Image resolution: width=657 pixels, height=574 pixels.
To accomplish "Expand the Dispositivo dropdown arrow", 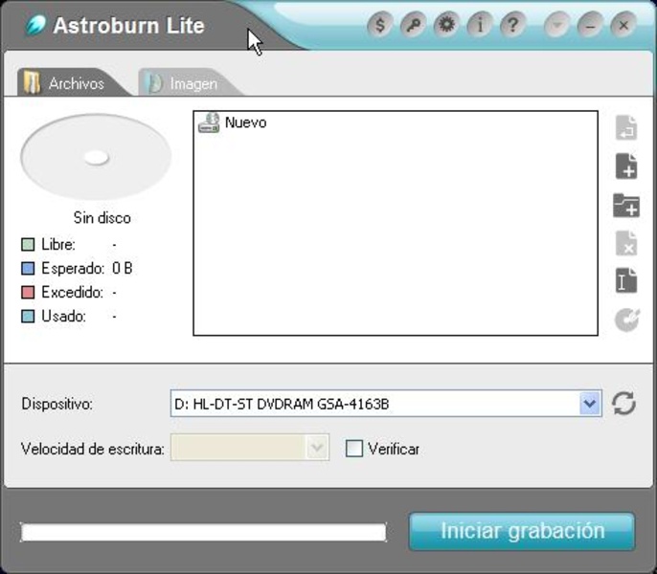I will [590, 403].
